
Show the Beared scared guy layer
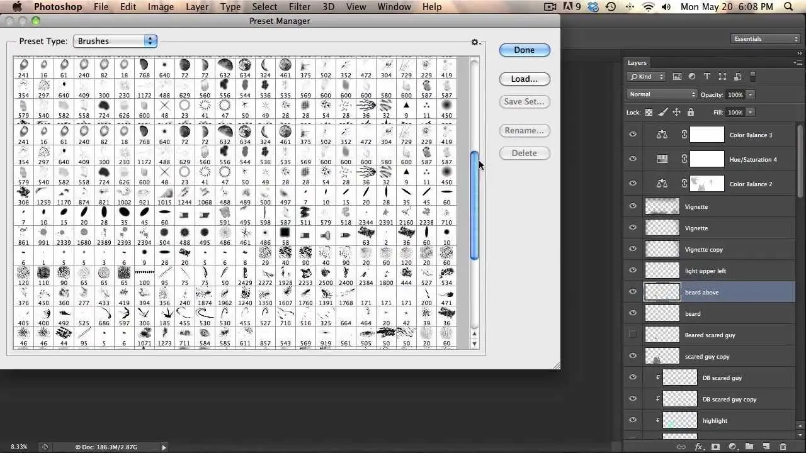[633, 335]
